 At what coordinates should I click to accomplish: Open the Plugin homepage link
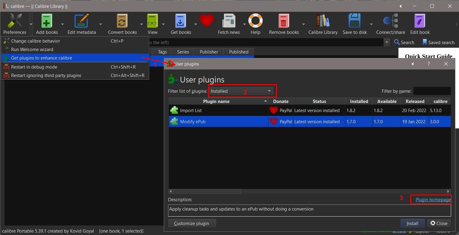coord(433,199)
